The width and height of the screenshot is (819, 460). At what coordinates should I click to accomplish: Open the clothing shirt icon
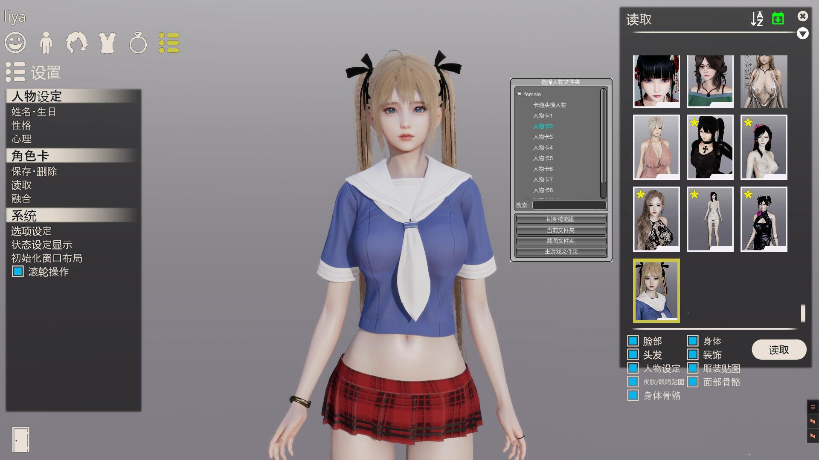(x=107, y=43)
